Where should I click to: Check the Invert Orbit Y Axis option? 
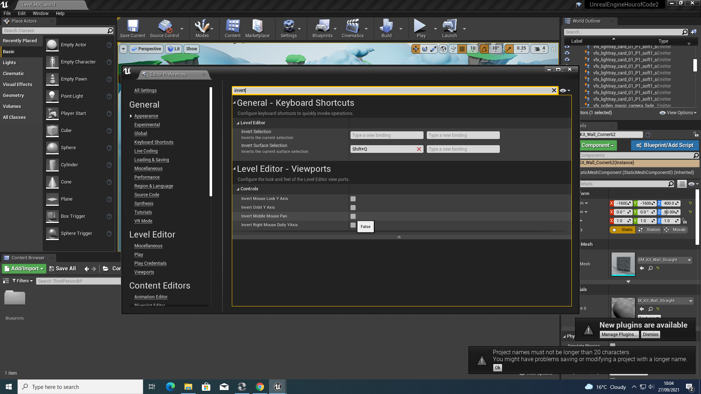353,208
